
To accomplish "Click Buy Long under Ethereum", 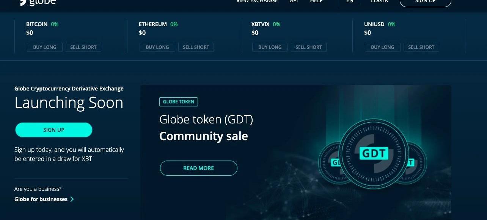I will tap(157, 47).
